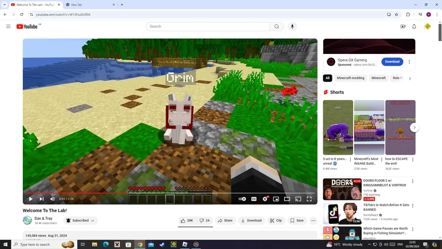Select the Minecraft filter chip

point(378,78)
